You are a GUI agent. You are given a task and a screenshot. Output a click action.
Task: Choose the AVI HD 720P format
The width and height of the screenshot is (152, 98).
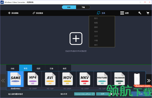click(50, 79)
